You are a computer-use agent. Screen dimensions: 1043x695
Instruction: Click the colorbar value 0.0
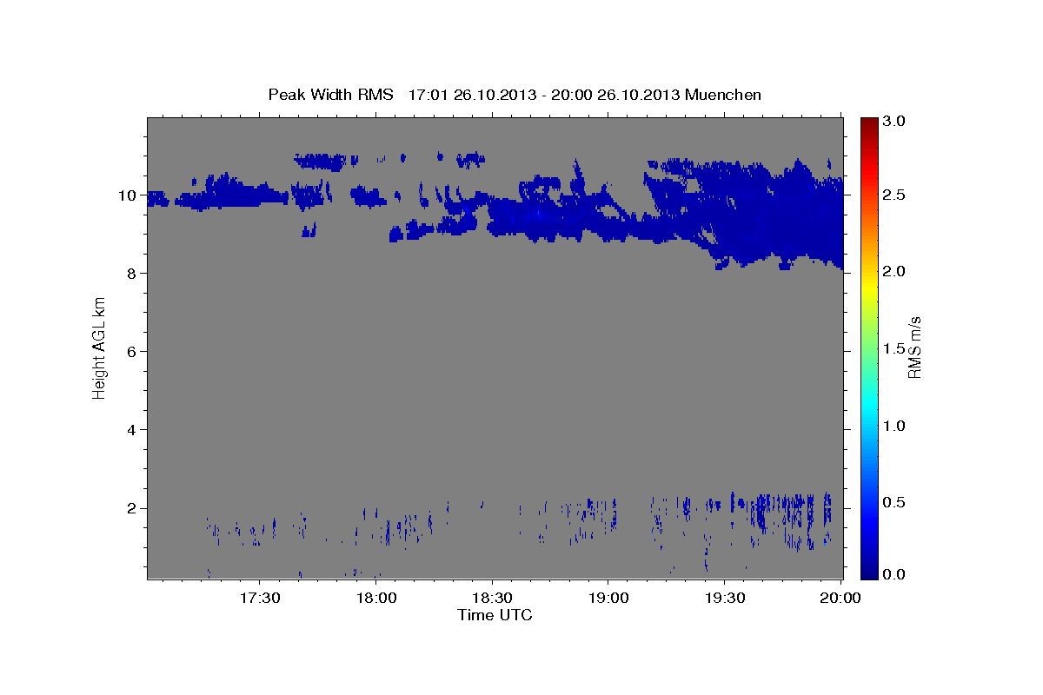[895, 574]
